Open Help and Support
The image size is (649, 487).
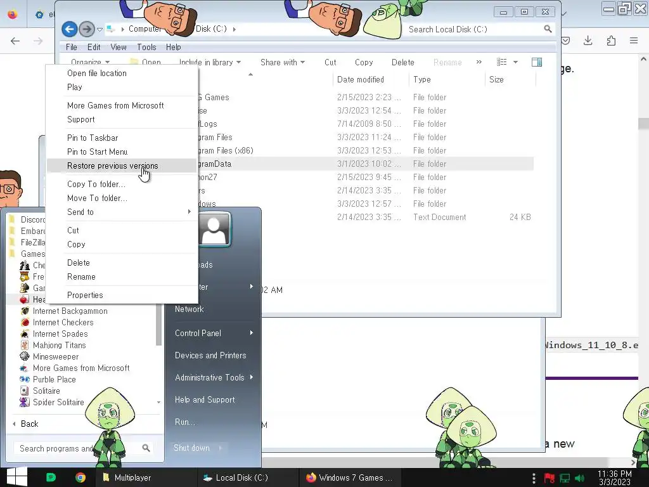coord(205,399)
